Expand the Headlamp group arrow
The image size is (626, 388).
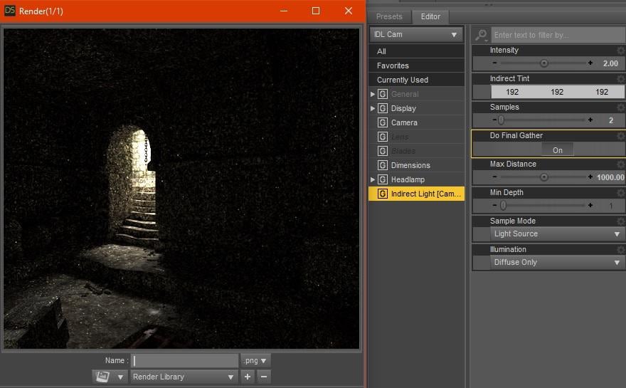click(x=373, y=180)
